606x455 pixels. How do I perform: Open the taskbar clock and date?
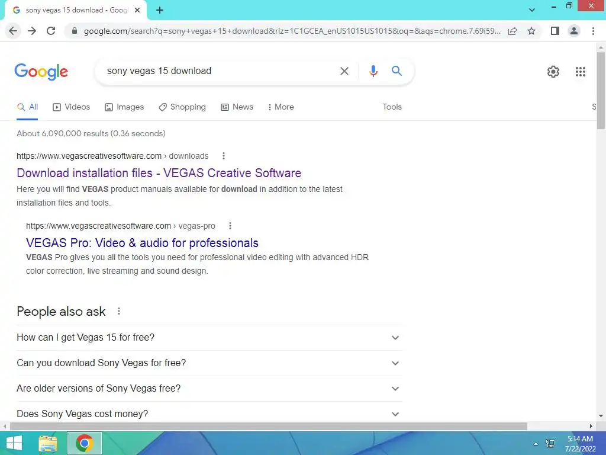pos(580,444)
